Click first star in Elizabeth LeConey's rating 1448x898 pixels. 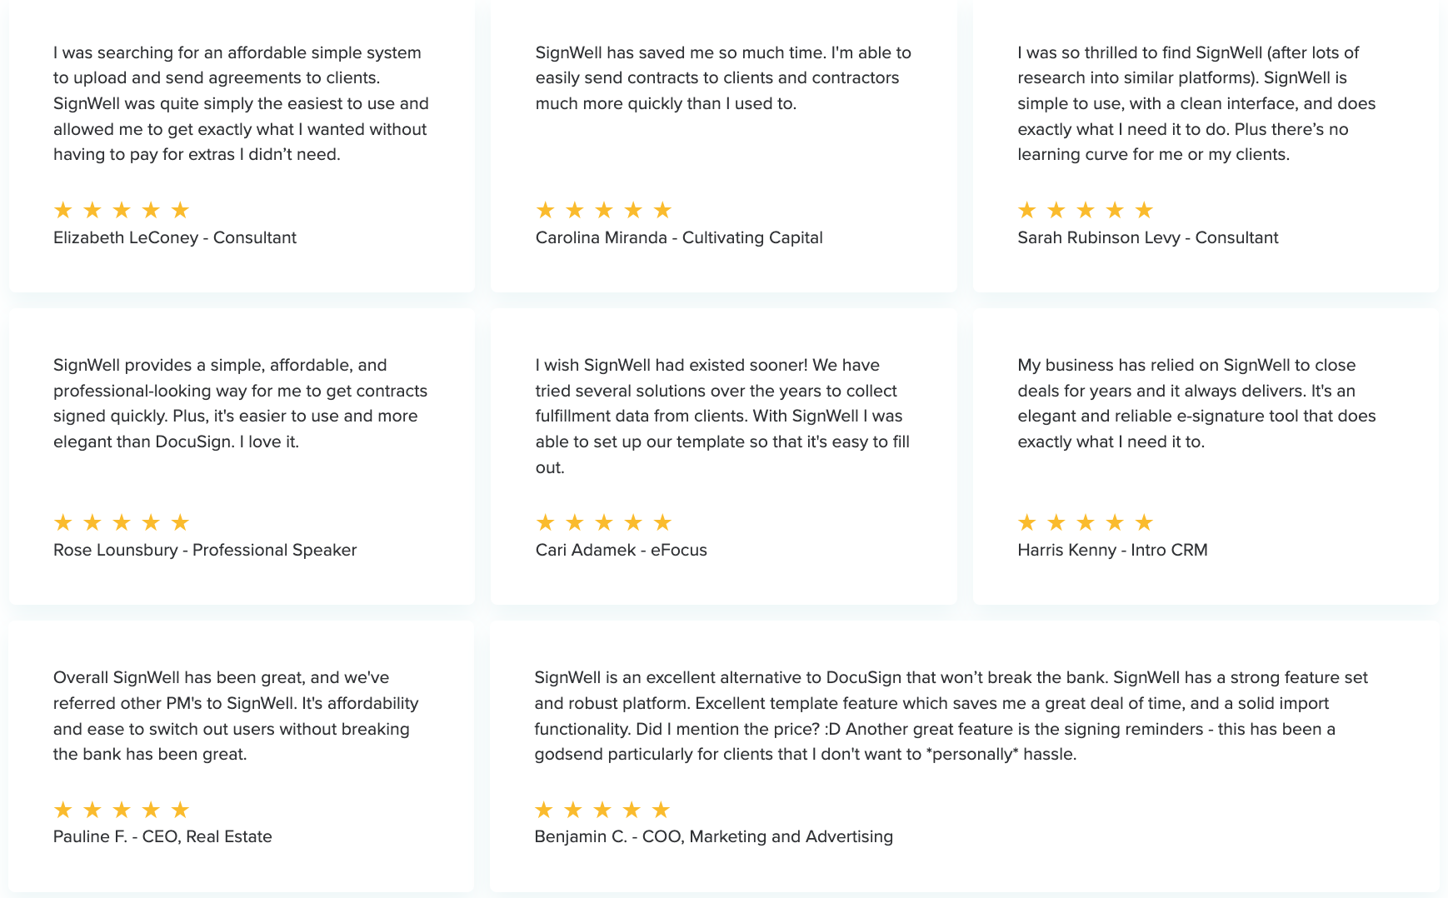point(63,210)
